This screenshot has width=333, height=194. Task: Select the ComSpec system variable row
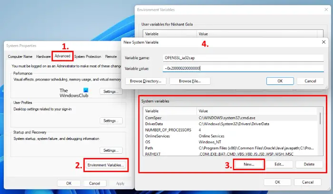231,118
